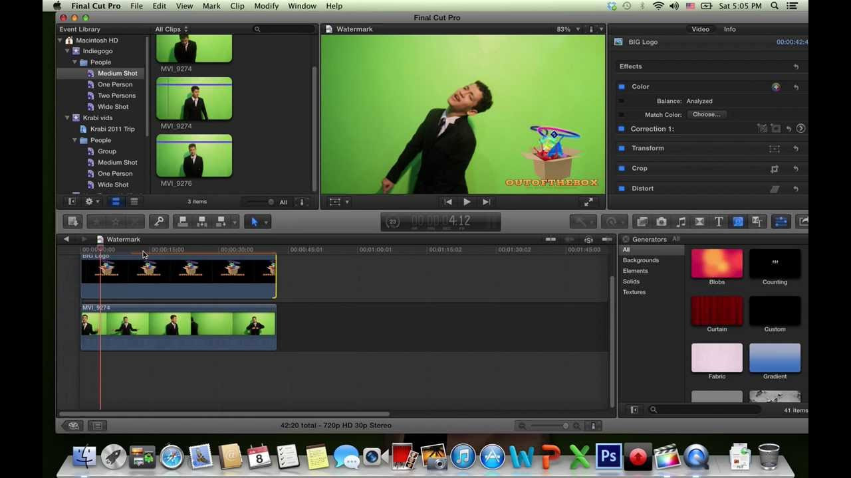Open the viewer 83% zoom dropdown

tap(568, 29)
